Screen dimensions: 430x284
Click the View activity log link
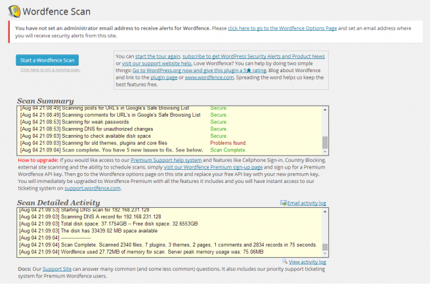point(307,262)
